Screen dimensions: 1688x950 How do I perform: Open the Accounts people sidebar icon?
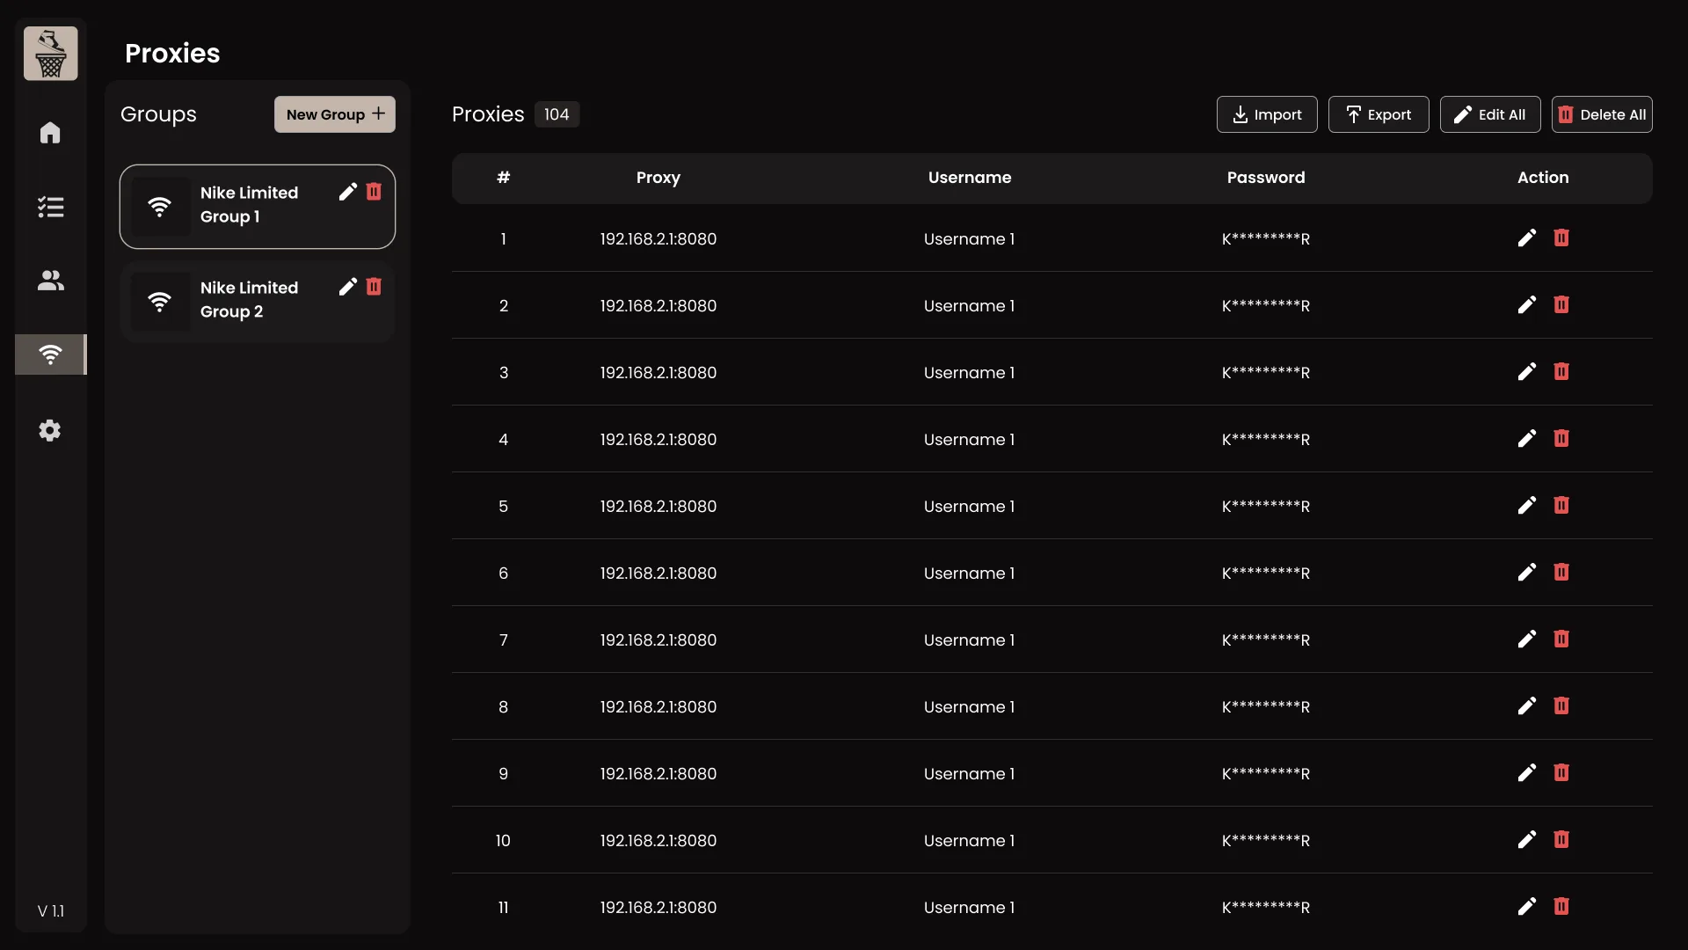tap(50, 281)
